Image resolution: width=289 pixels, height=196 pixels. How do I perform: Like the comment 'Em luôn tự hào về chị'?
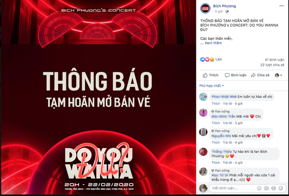point(216,103)
